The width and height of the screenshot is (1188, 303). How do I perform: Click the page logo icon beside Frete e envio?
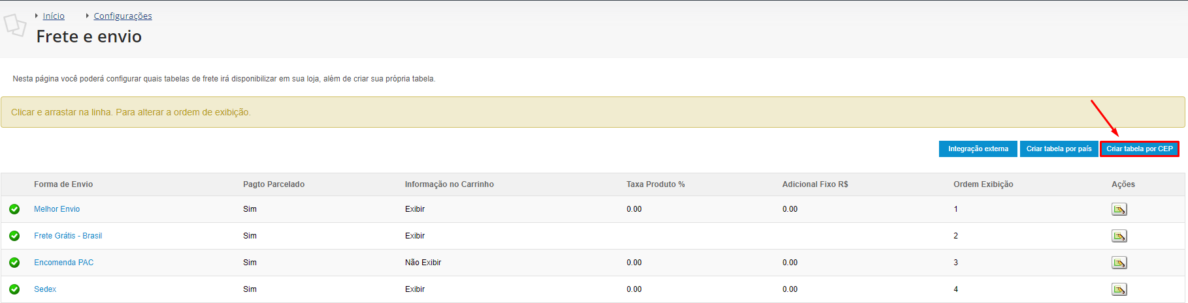(15, 25)
